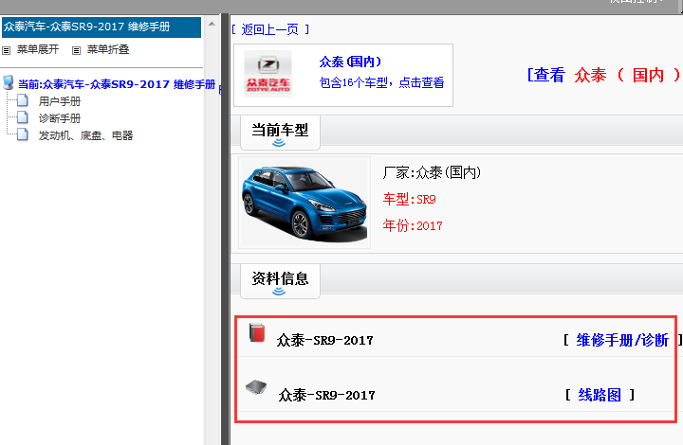Collapse 当前车型 using its blue chevron

tap(279, 143)
